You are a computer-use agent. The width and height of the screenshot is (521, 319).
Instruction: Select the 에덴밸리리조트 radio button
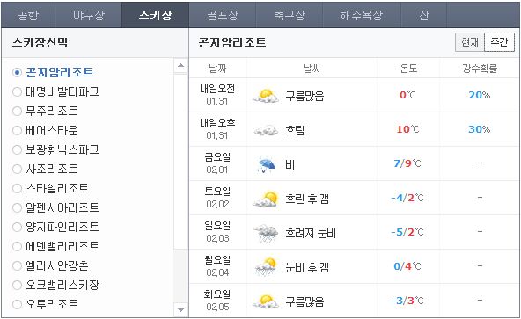point(17,246)
